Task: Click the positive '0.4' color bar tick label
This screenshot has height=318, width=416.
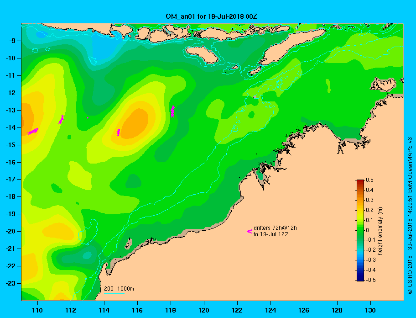Action: pos(369,190)
